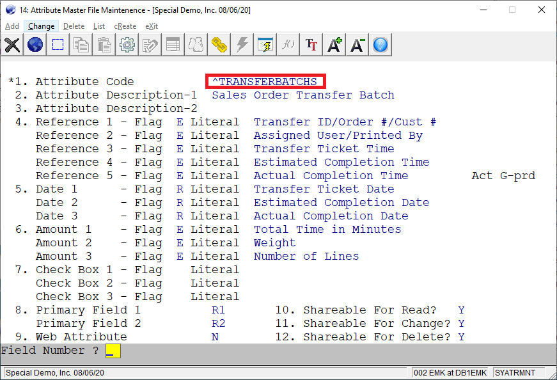This screenshot has height=380, width=557.
Task: Click R1 value of Primary Field 1
Action: click(219, 310)
